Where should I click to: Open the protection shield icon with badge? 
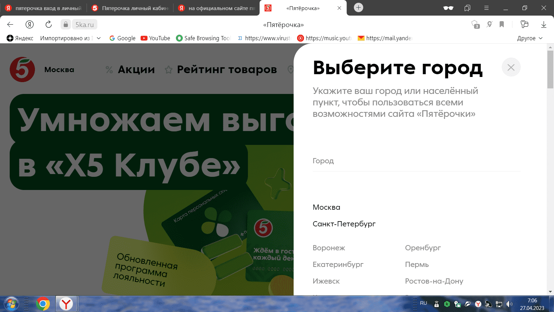click(475, 24)
